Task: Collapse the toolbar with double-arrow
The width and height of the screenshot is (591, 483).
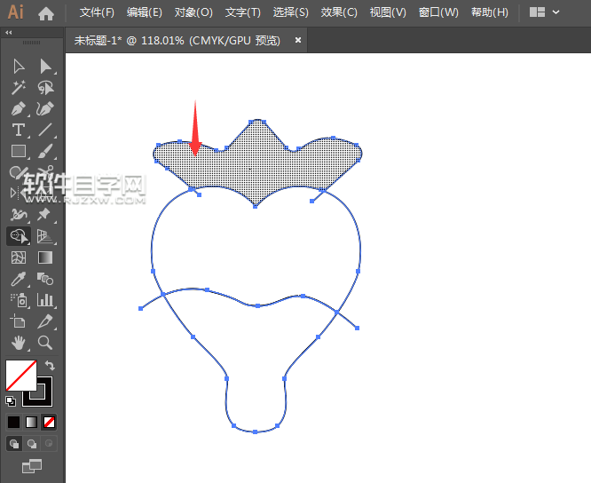Action: pyautogui.click(x=8, y=33)
